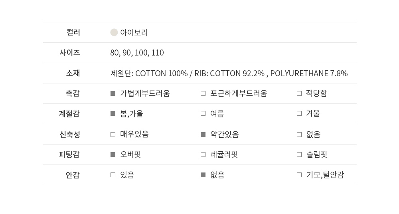Select the 없음 stretch checkbox
The width and height of the screenshot is (399, 214).
coord(299,135)
